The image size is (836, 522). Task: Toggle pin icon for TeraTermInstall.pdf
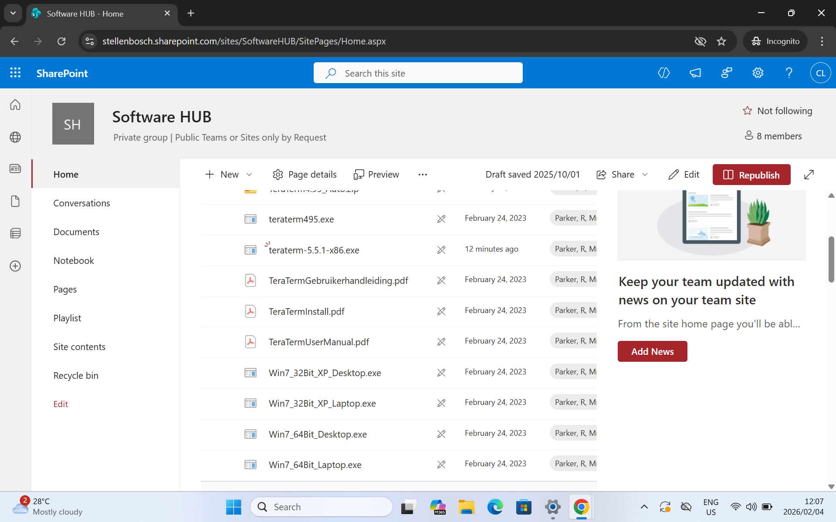point(441,311)
